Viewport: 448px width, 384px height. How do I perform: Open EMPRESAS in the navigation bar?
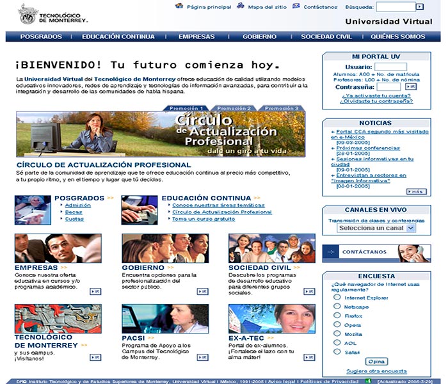tap(196, 36)
